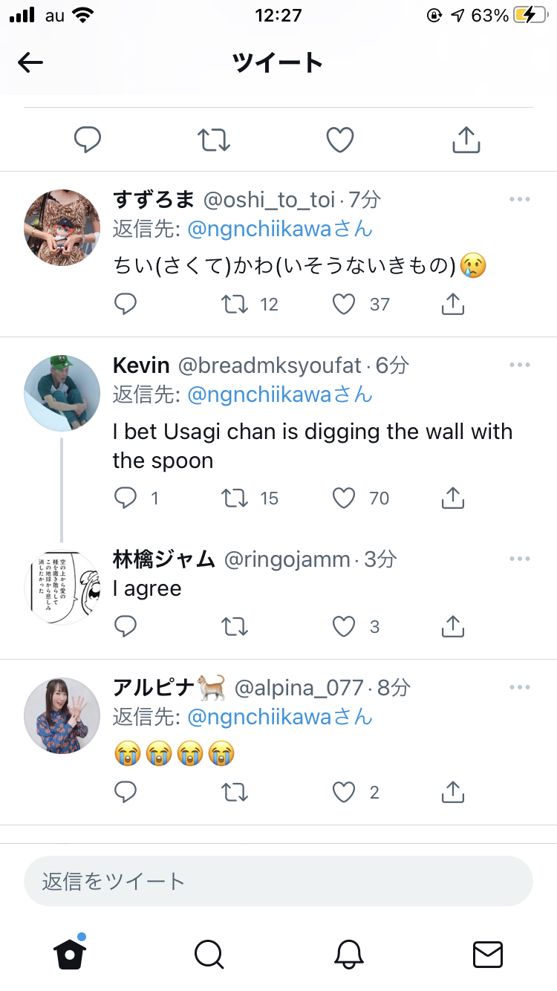The width and height of the screenshot is (557, 991).
Task: Like すずろま's tweet with 37 likes
Action: point(344,304)
